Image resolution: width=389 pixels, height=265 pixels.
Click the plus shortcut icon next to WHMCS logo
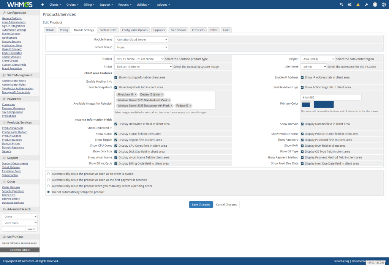coord(42,5)
